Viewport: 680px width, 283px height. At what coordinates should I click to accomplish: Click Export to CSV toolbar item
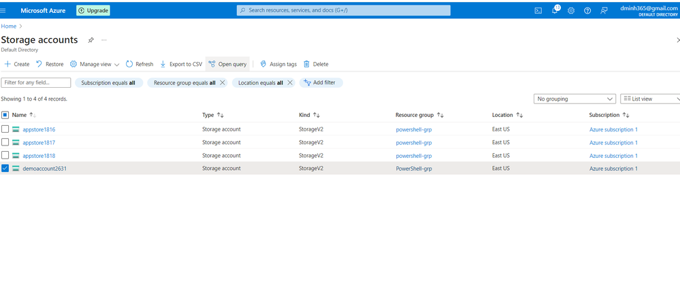click(x=181, y=64)
